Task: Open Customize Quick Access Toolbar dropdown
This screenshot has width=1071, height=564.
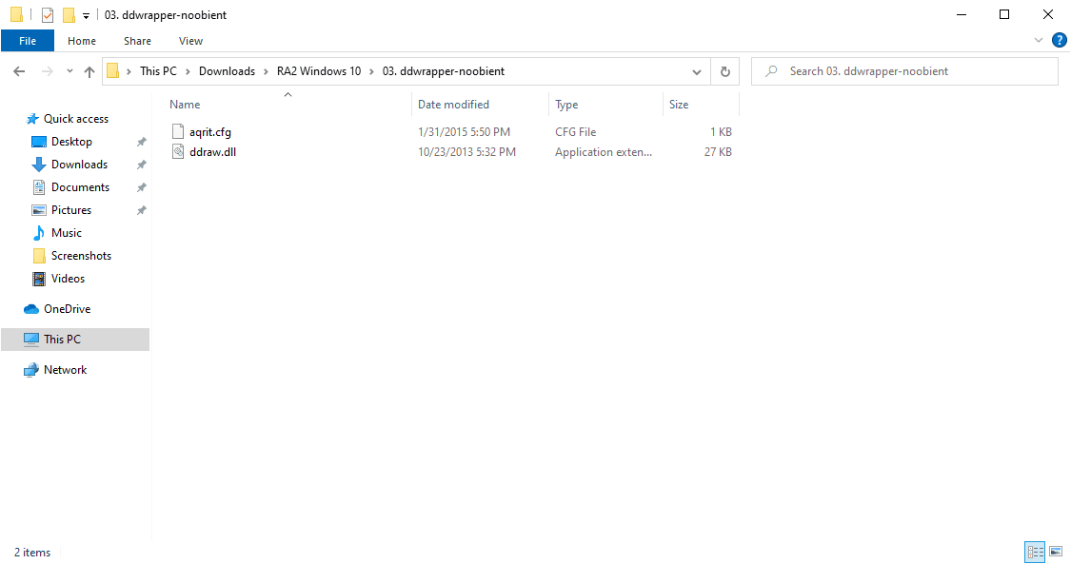Action: coord(86,15)
